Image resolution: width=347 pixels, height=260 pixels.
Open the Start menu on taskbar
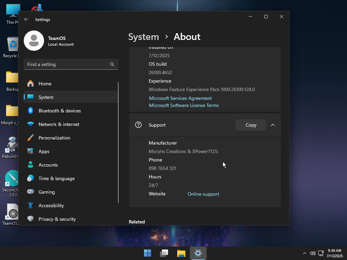[148, 253]
